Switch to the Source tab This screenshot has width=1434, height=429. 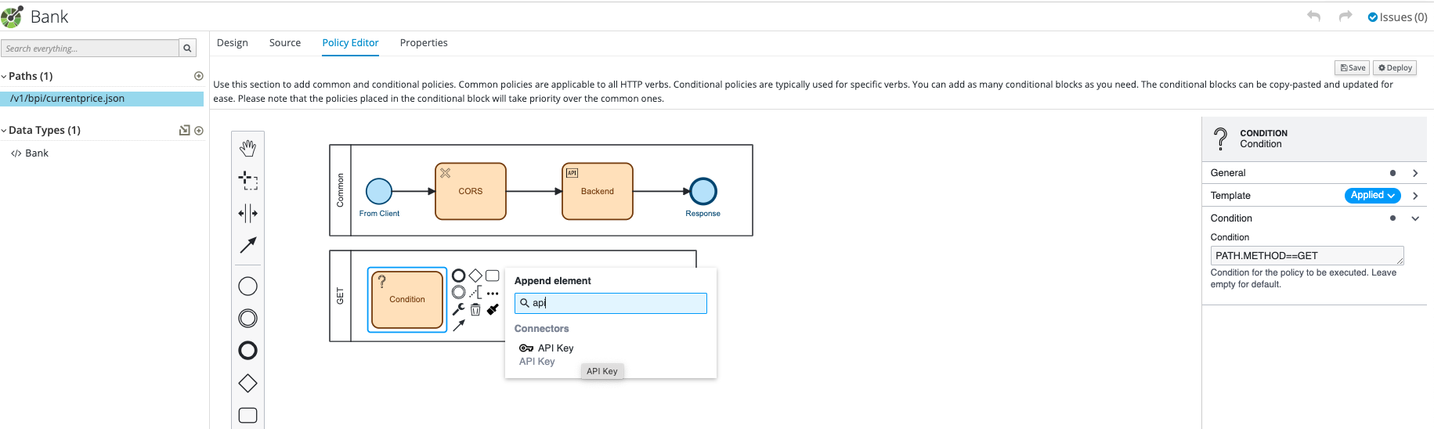tap(285, 43)
